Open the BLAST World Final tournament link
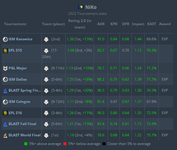 (24, 135)
